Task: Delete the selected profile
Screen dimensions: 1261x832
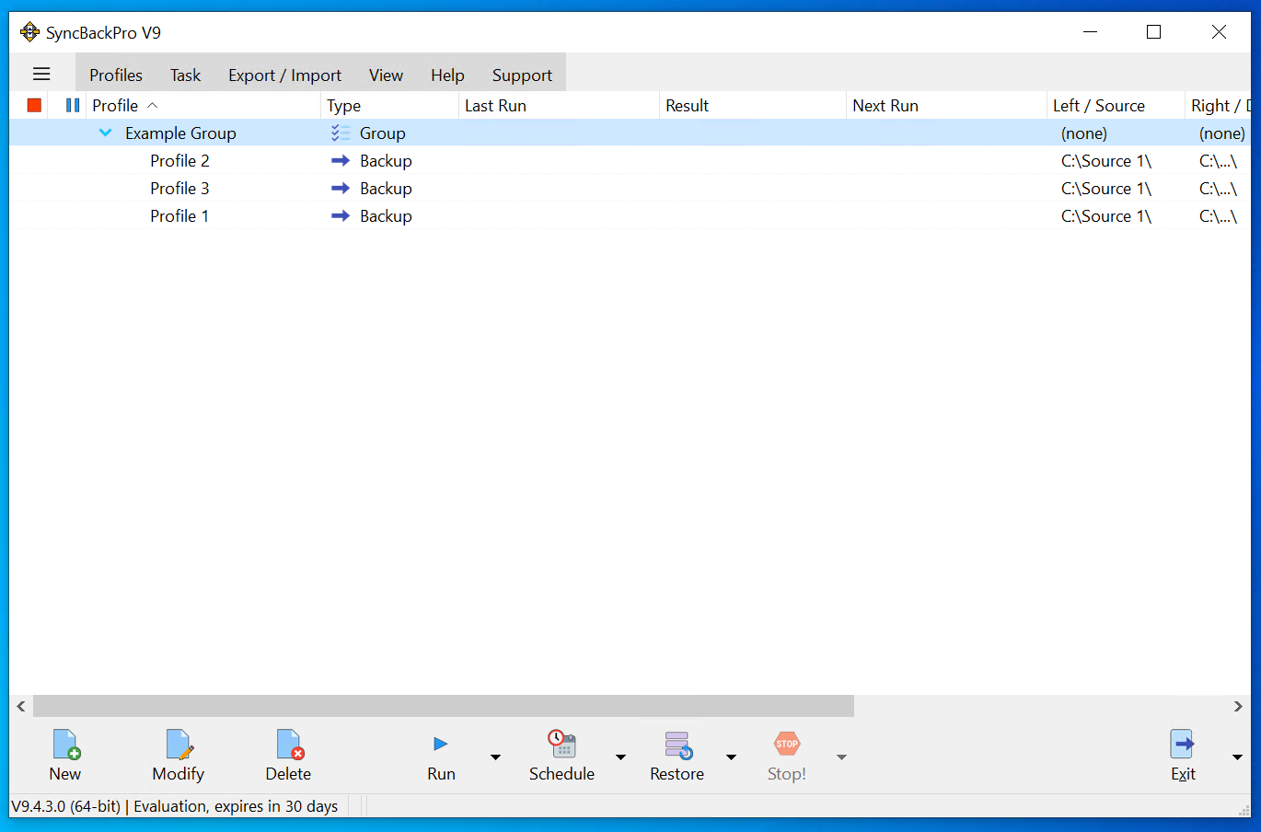Action: pos(288,756)
